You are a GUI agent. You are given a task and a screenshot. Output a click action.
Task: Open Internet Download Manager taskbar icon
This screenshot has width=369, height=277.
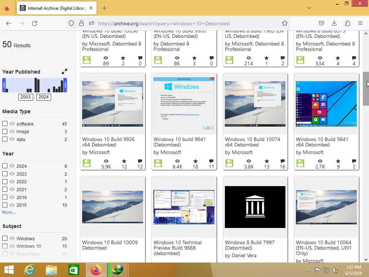118,270
